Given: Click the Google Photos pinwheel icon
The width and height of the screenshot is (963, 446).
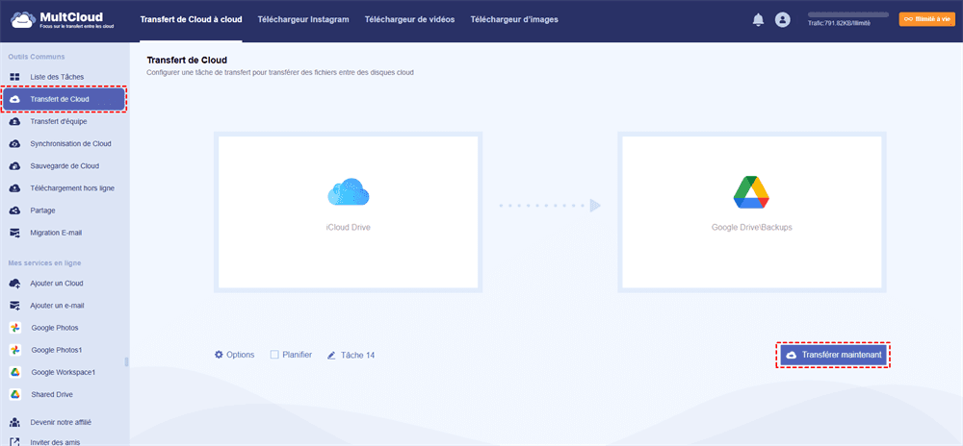Looking at the screenshot, I should click(x=15, y=328).
